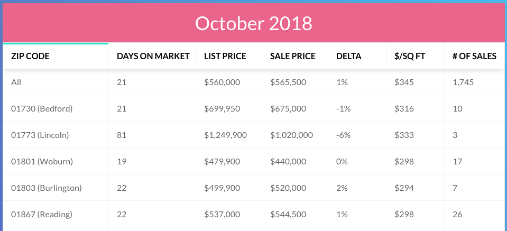Select the 01867 (Reading) row
The height and width of the screenshot is (231, 507).
pyautogui.click(x=254, y=214)
